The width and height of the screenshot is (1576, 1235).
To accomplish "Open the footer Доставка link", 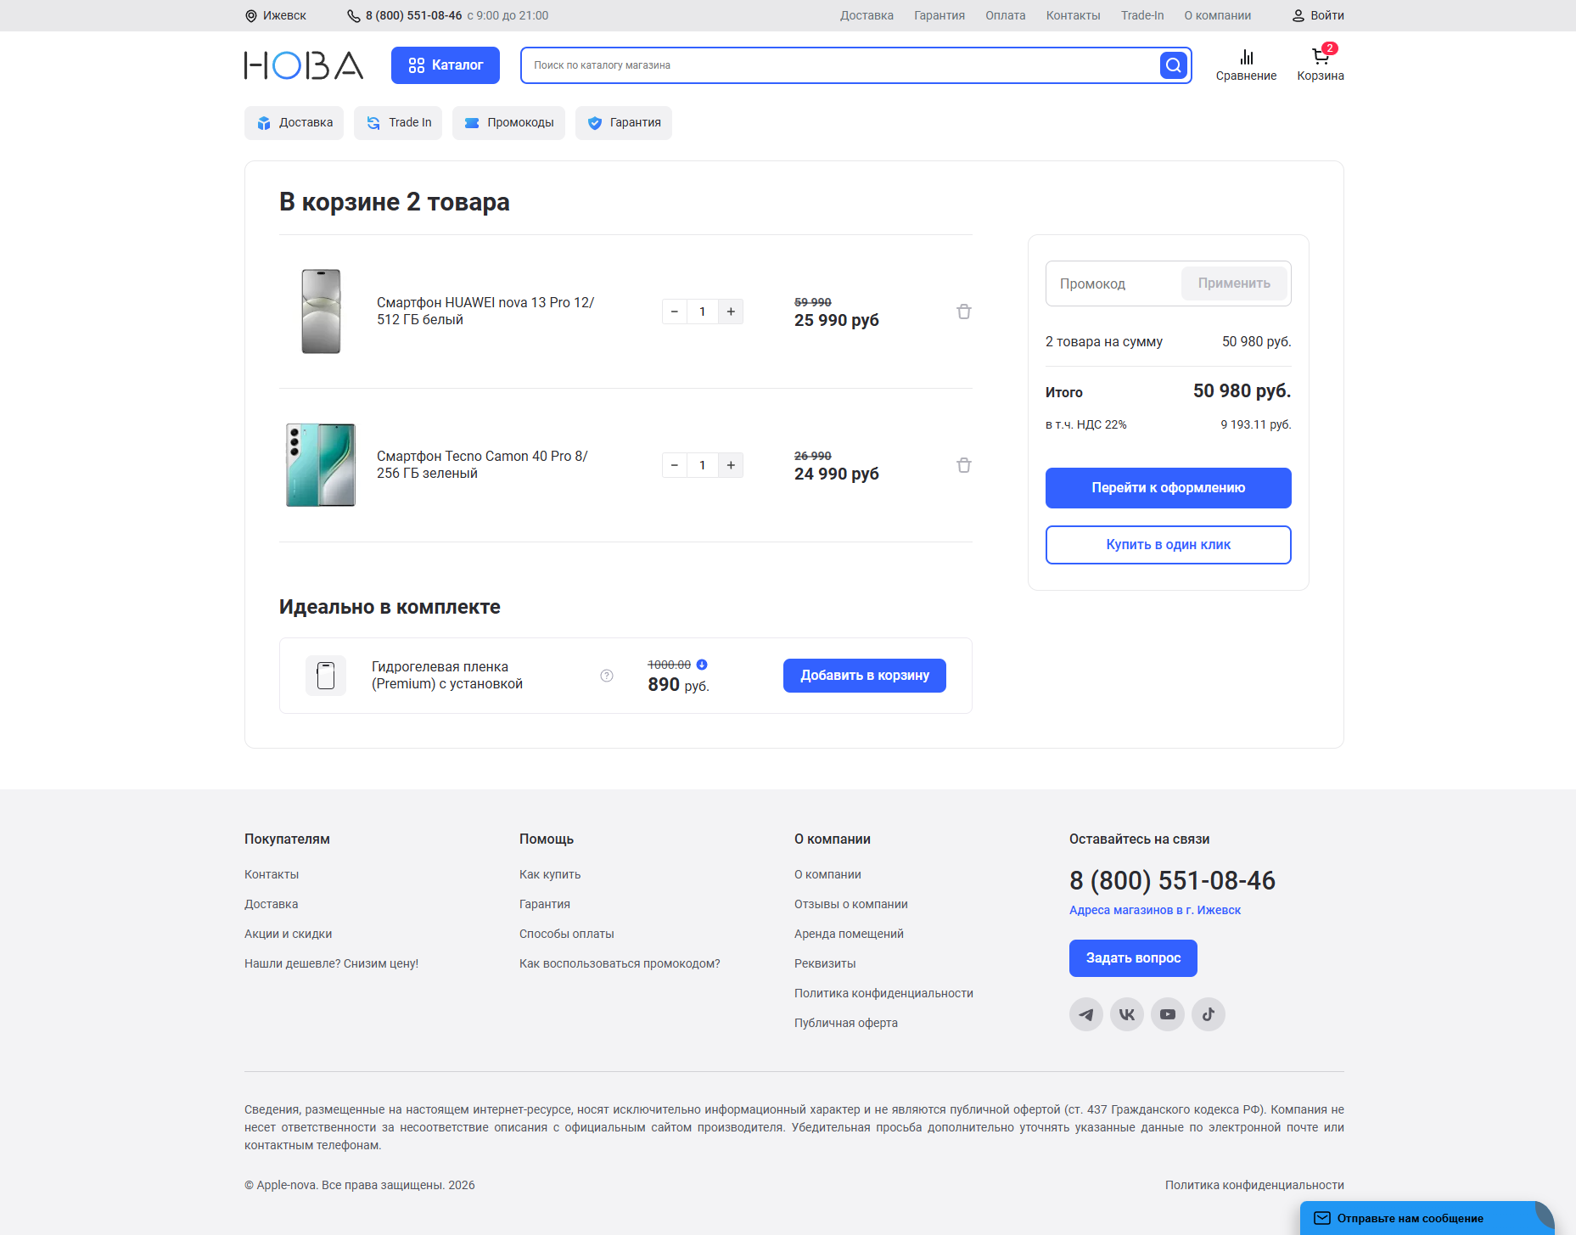I will (272, 904).
